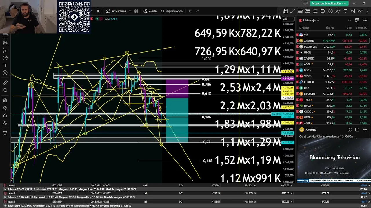Click the 0.618 Fibonacci level label
371x208 pixels.
(x=206, y=94)
